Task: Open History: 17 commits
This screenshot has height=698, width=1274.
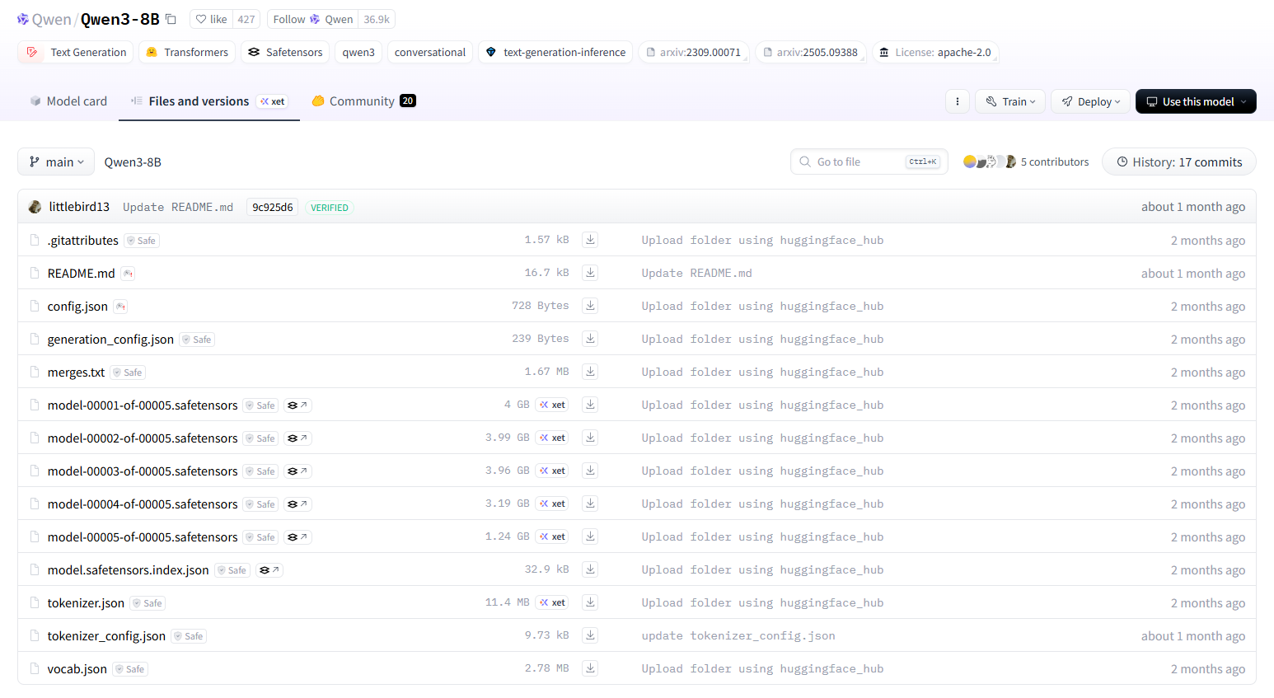Action: [x=1178, y=162]
